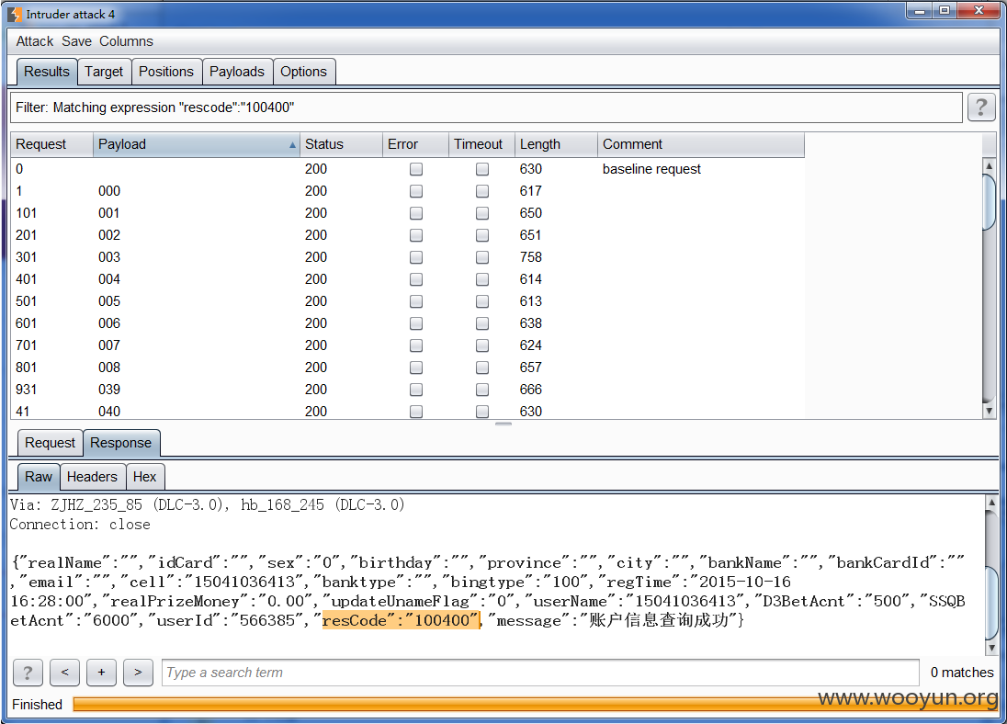The image size is (1007, 724).
Task: Switch to the Positions tab
Action: click(166, 72)
